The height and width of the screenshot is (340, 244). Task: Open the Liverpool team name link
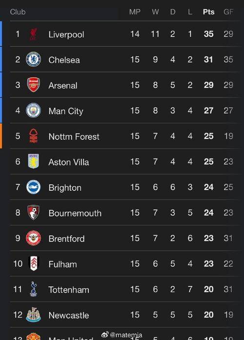pyautogui.click(x=66, y=34)
